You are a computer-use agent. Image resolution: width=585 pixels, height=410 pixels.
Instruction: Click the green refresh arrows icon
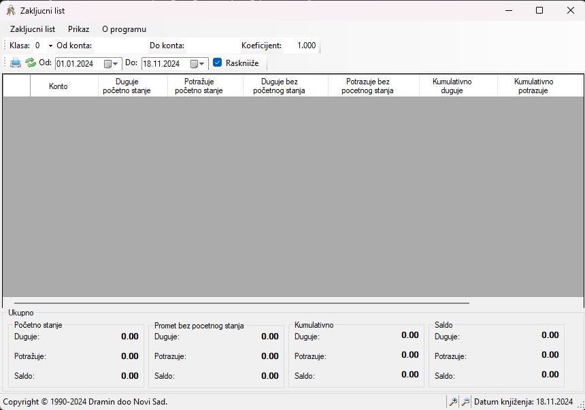click(30, 63)
